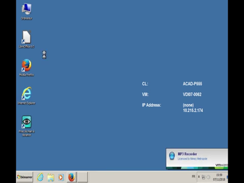Image resolution: width=244 pixels, height=183 pixels.
Task: Expand the hidden tray icons arrow
Action: click(x=199, y=177)
